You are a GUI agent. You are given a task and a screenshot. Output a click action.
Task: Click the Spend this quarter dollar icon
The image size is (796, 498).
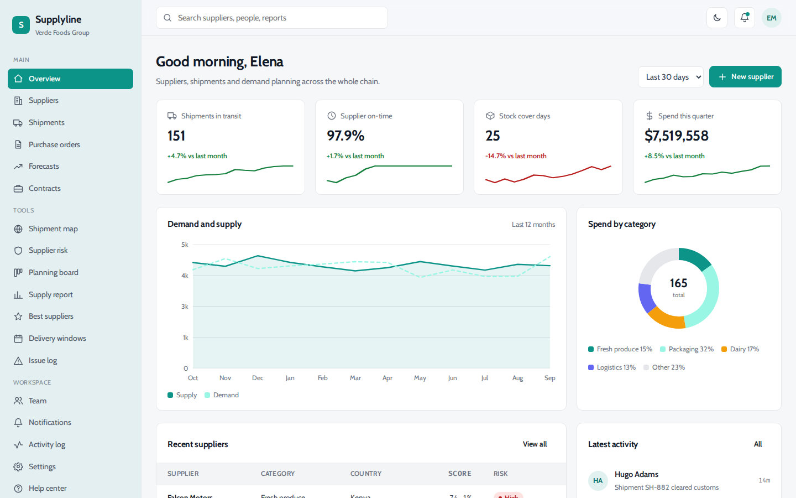(650, 116)
